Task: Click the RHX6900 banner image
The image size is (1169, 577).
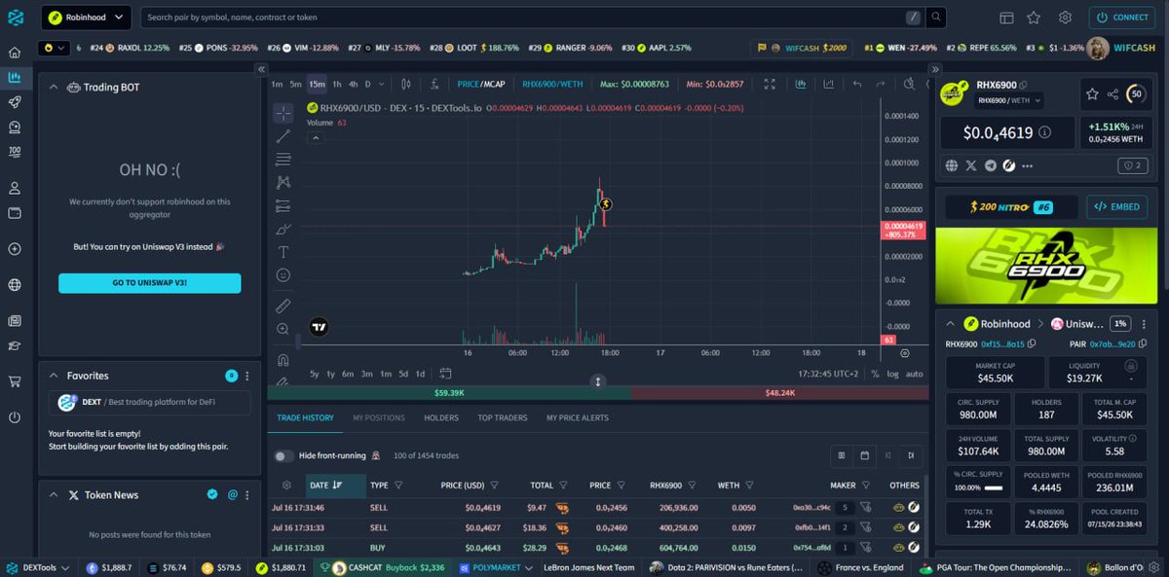Action: [x=1046, y=266]
